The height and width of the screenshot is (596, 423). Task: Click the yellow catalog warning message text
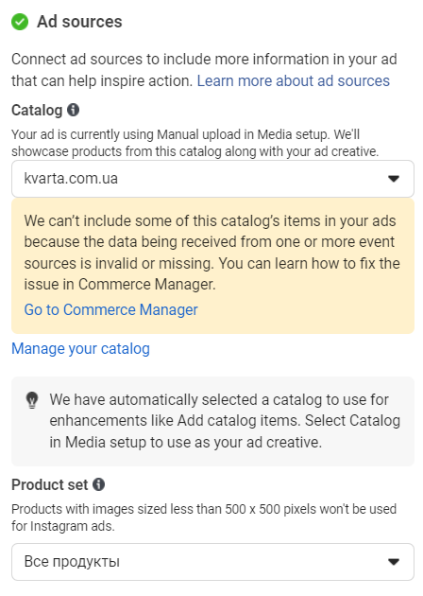211,253
